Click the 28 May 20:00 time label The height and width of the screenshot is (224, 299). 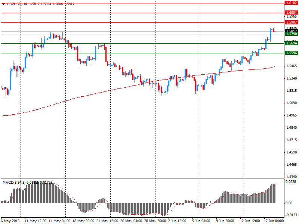click(155, 221)
